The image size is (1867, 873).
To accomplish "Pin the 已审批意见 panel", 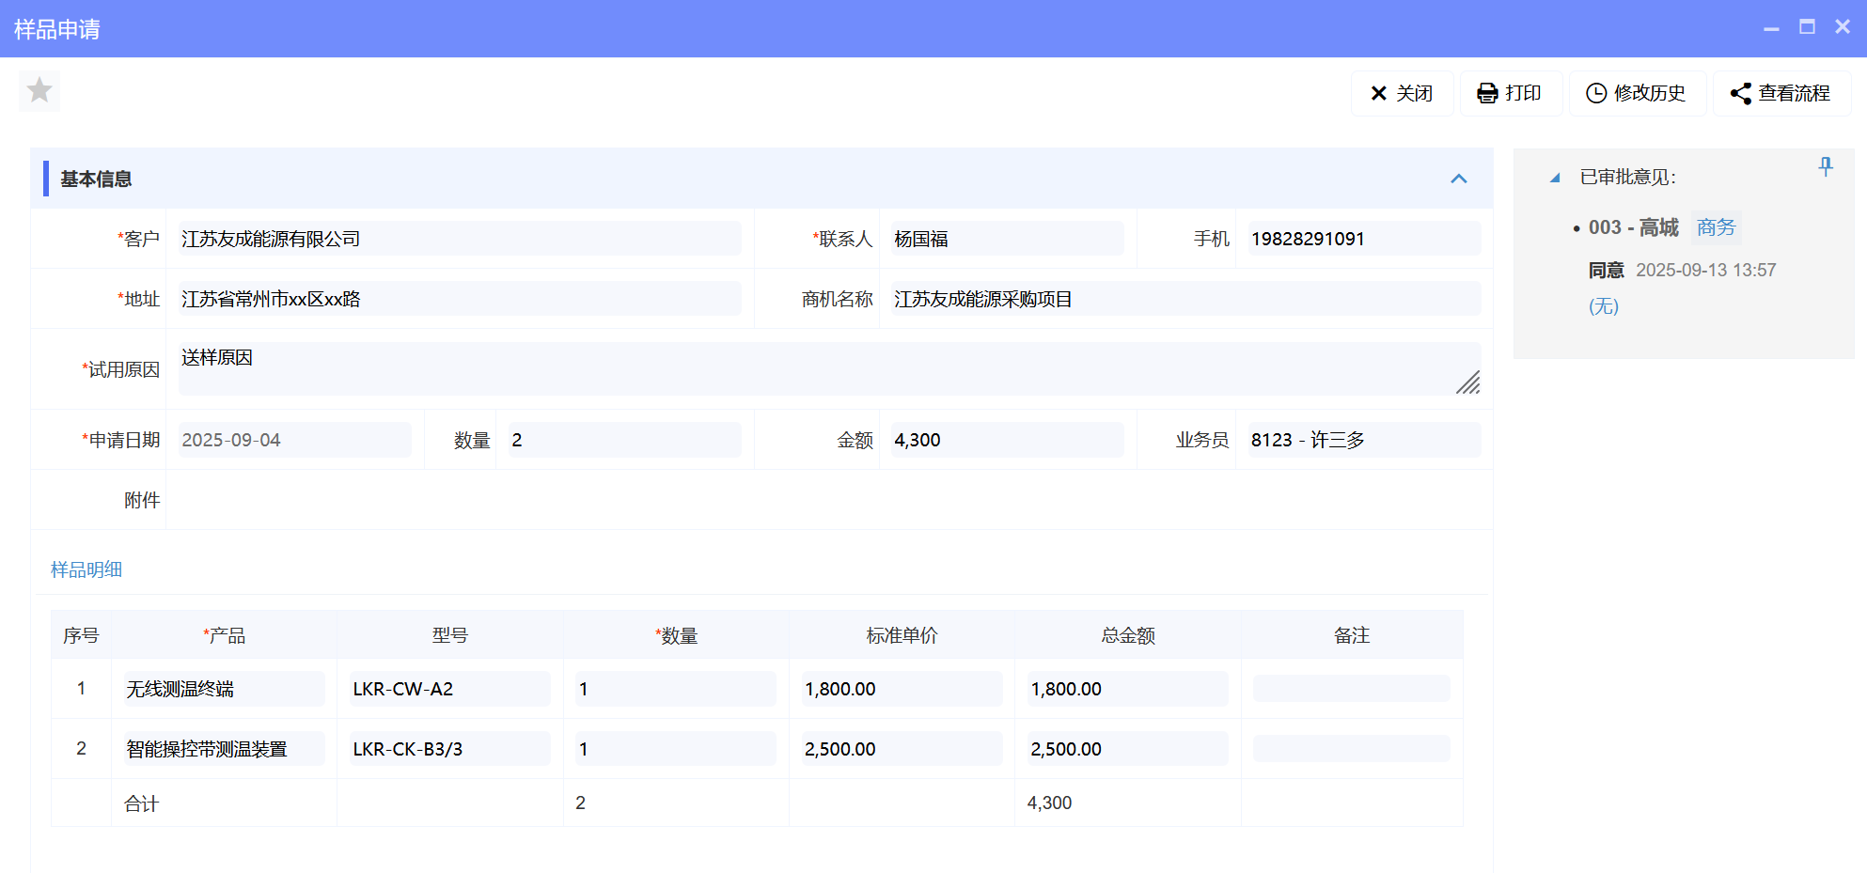I will (1825, 166).
